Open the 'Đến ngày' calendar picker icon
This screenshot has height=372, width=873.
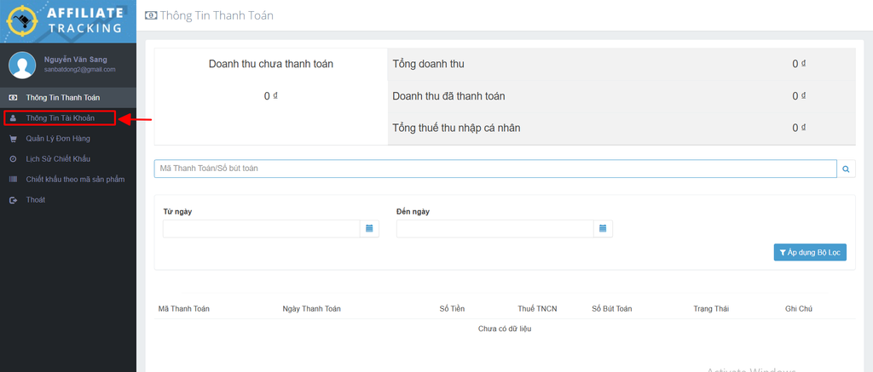point(603,228)
